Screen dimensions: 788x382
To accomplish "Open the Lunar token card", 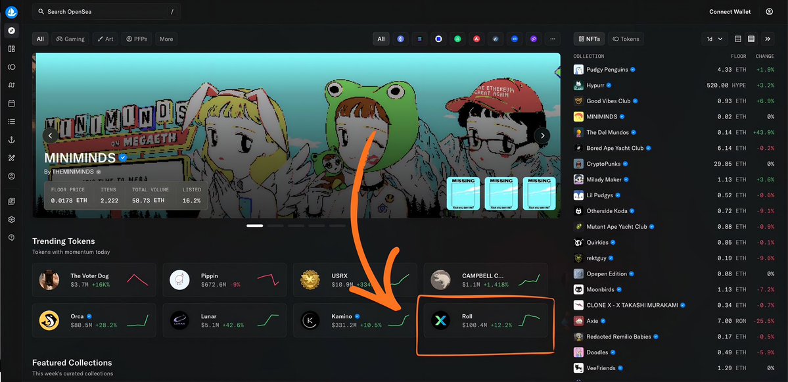I will pos(225,320).
